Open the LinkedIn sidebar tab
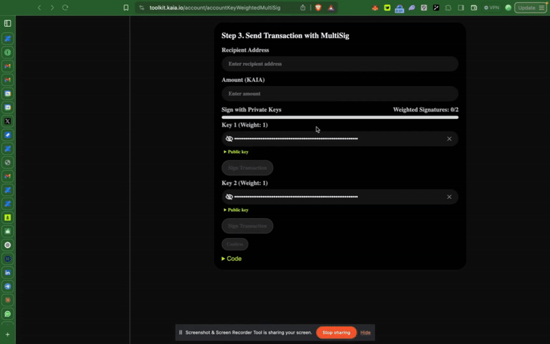This screenshot has height=344, width=550. coord(8,272)
